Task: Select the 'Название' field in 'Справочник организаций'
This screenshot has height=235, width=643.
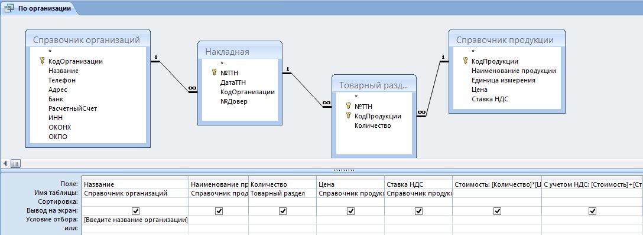Action: coord(63,71)
